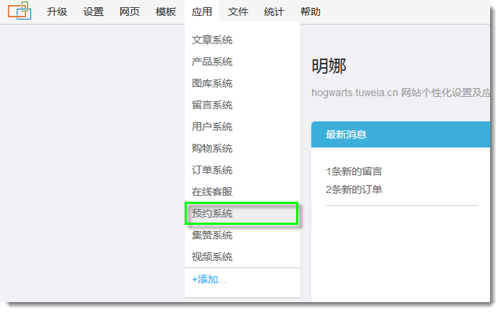Choose 购物系统 from the list
The image size is (501, 313).
click(212, 149)
